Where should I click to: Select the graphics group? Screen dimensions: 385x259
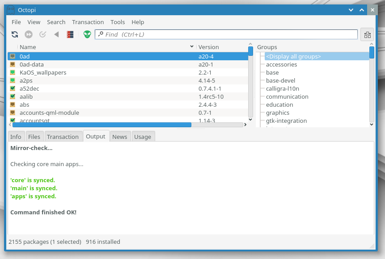(277, 113)
